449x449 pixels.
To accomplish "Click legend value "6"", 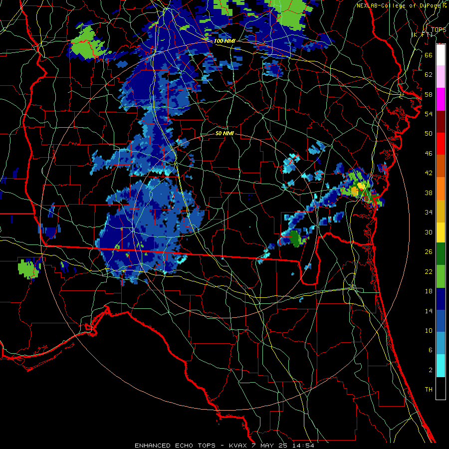I will (430, 350).
